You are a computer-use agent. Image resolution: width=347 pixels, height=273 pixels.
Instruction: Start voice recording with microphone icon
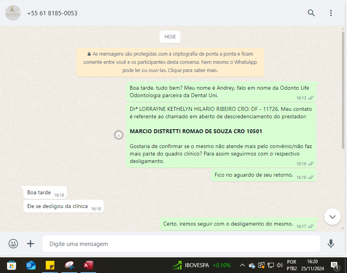(x=331, y=244)
